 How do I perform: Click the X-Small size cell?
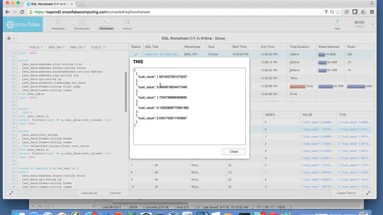213,54
